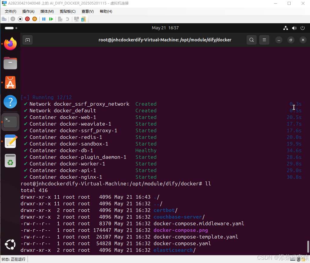Open the 帮助(H) menu
Screen dimensions: 310x263
pos(106,11)
